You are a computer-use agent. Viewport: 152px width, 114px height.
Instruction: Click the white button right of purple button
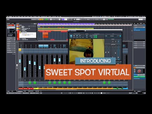coord(66,19)
